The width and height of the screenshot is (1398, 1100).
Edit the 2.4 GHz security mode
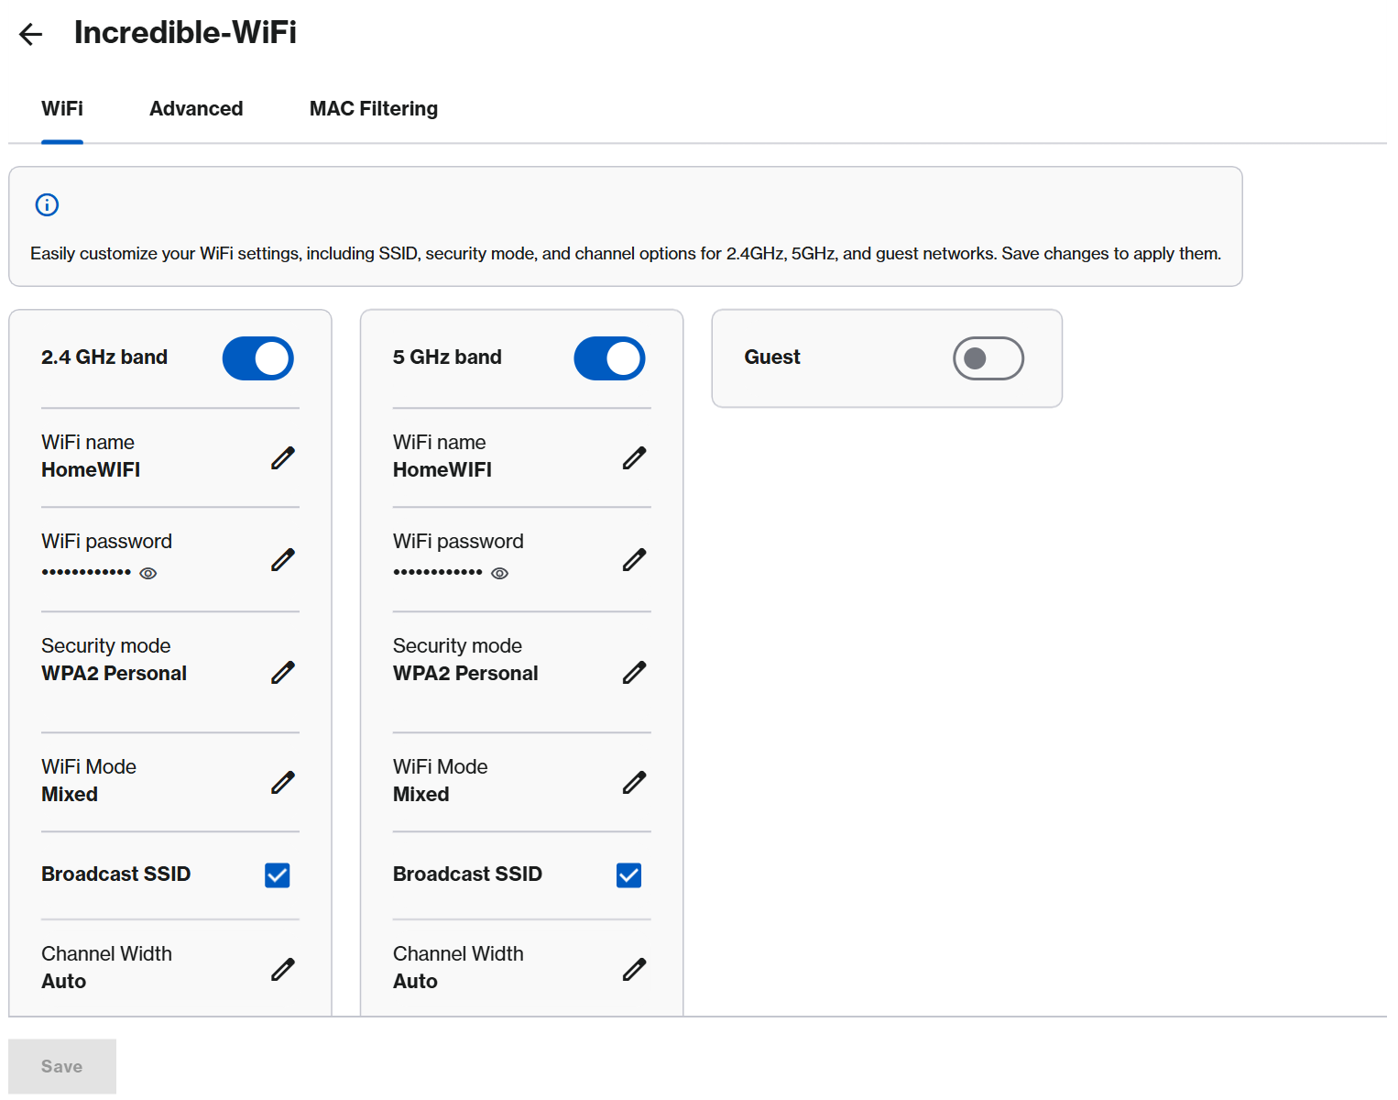click(283, 672)
